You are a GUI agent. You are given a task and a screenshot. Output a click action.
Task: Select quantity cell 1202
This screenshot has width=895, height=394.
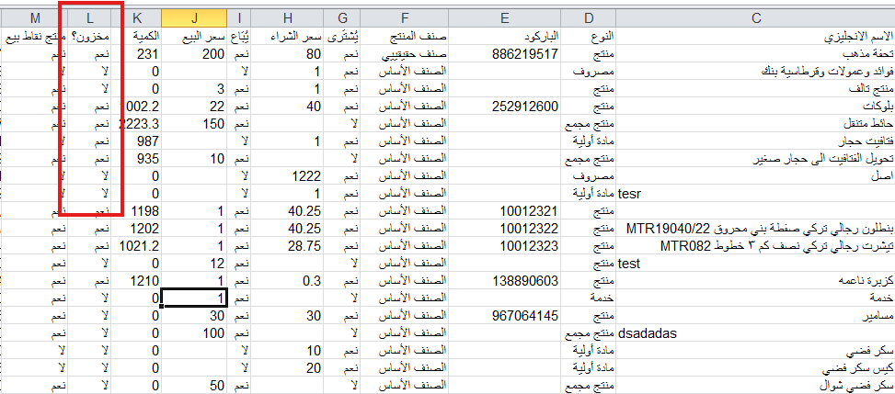pos(137,229)
